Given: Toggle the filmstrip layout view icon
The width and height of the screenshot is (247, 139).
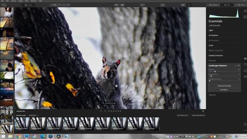Looking at the screenshot, I should pos(183,5).
